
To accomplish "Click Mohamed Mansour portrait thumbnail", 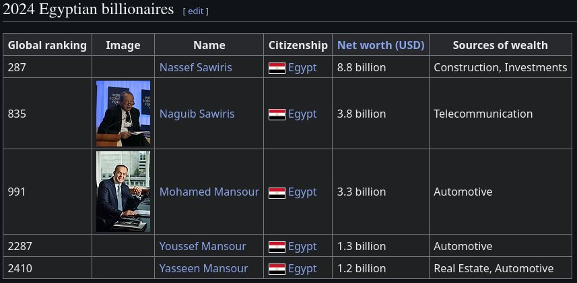I will pos(123,192).
